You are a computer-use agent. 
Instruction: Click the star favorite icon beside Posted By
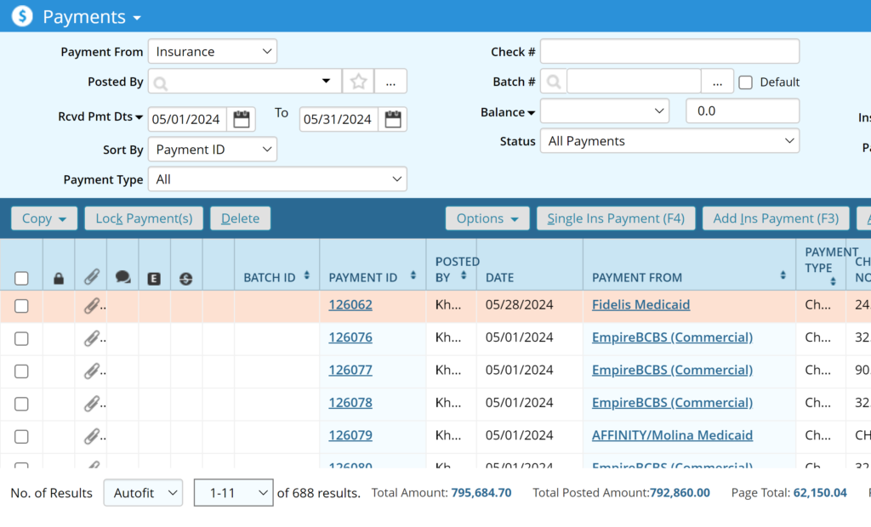[x=358, y=82]
